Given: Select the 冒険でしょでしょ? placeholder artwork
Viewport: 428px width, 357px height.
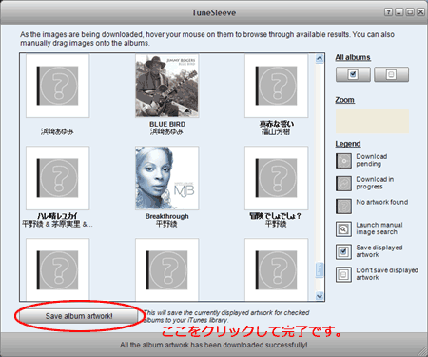Looking at the screenshot, I should pyautogui.click(x=277, y=178).
